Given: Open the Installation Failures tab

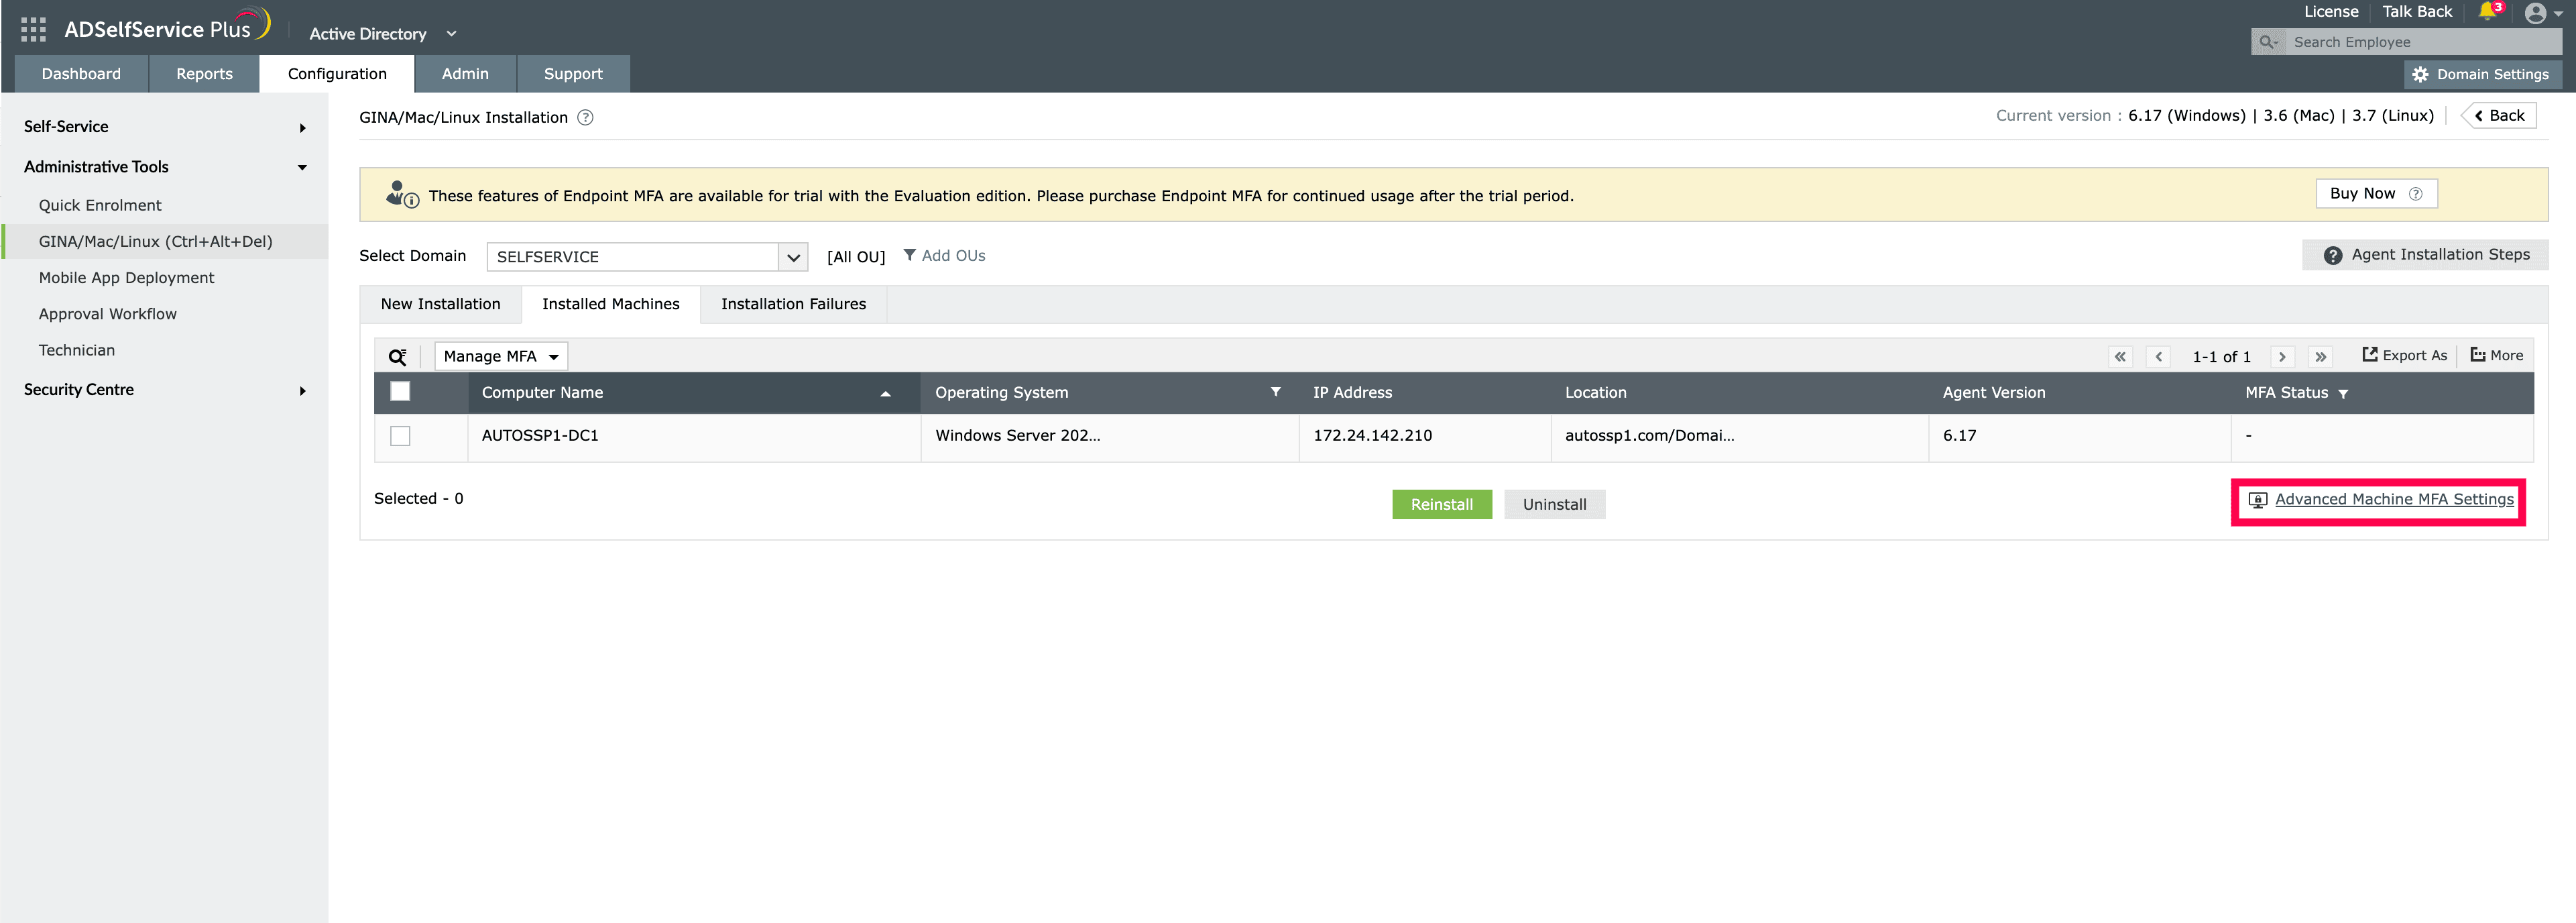Looking at the screenshot, I should (x=793, y=304).
